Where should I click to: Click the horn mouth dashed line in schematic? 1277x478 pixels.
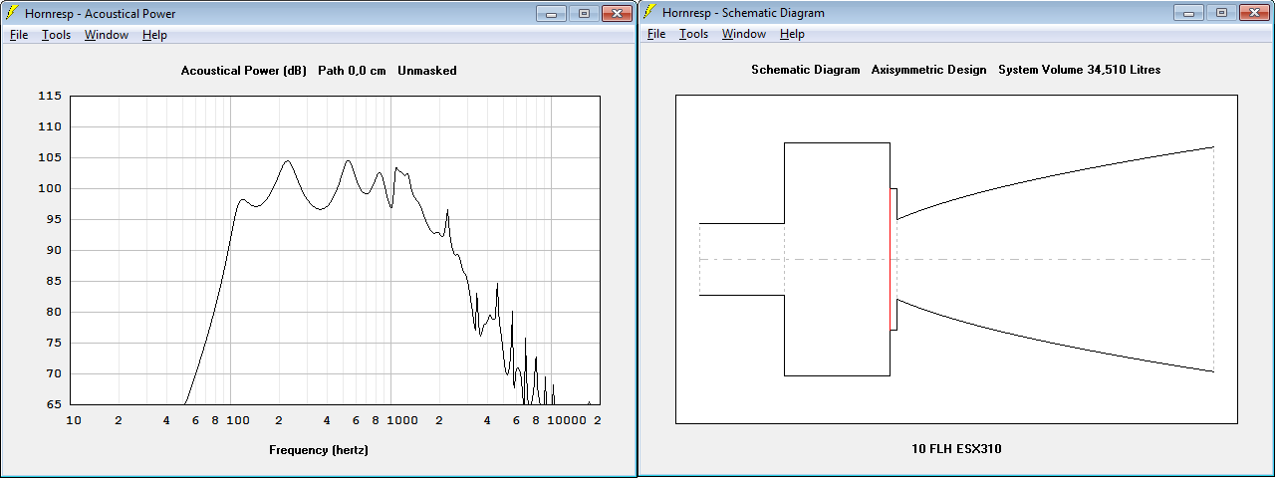[1213, 259]
